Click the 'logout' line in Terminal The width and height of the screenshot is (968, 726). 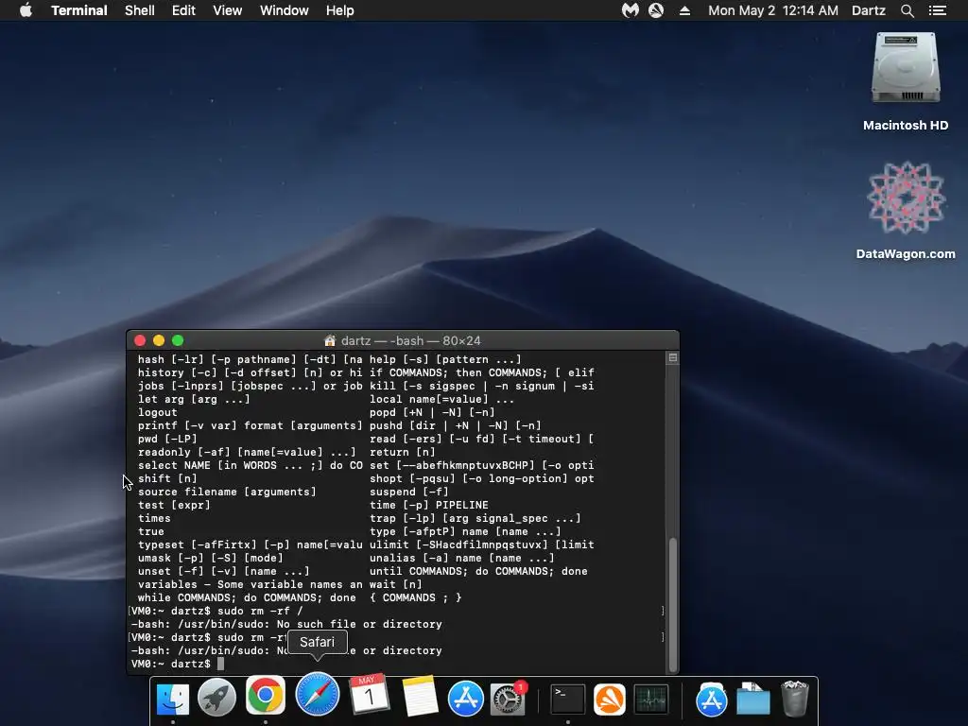[x=158, y=412]
